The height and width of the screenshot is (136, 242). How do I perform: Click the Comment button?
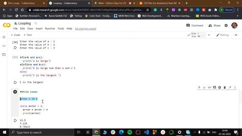195,25
